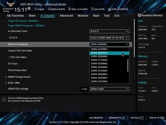Click Last Modified button

(x=96, y=118)
